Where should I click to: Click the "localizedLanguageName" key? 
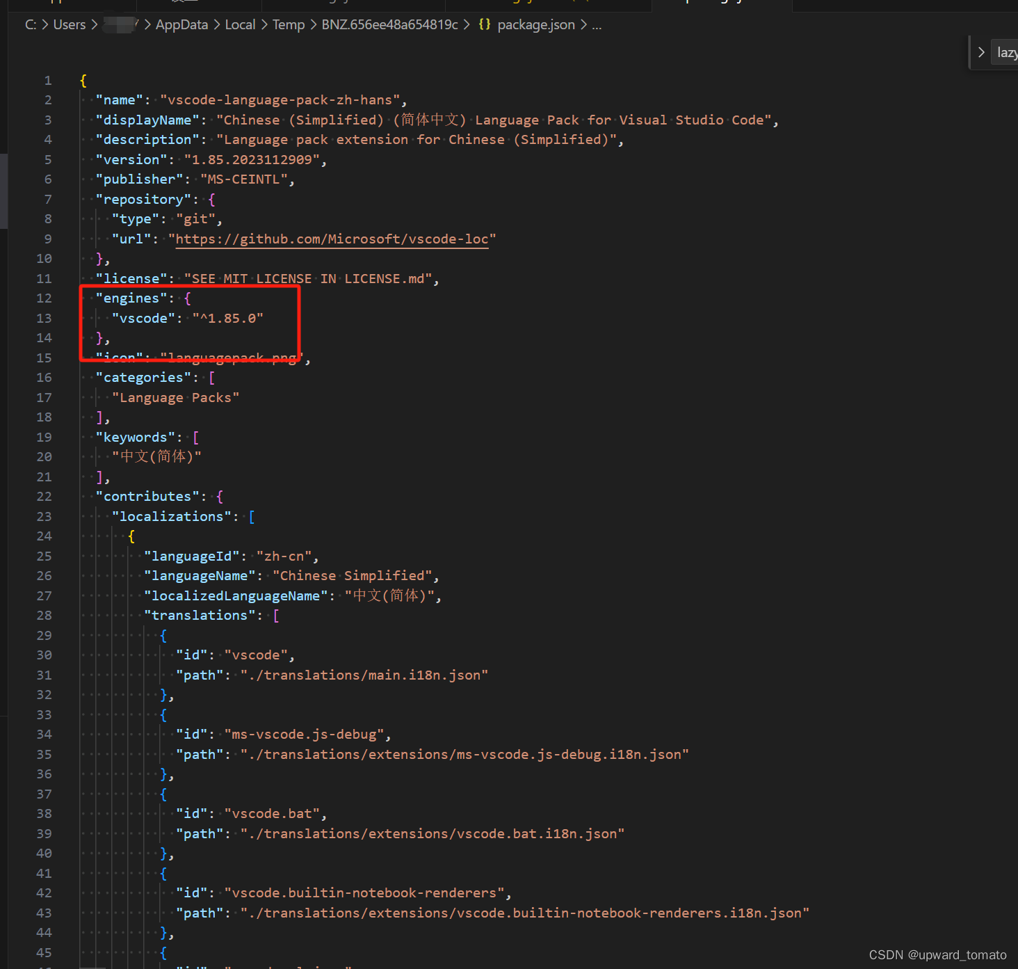pos(236,595)
